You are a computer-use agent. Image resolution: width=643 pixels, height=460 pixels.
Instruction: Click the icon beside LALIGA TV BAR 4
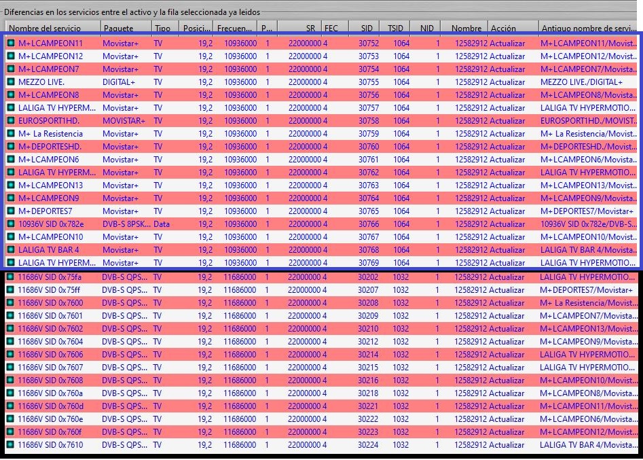tap(11, 250)
